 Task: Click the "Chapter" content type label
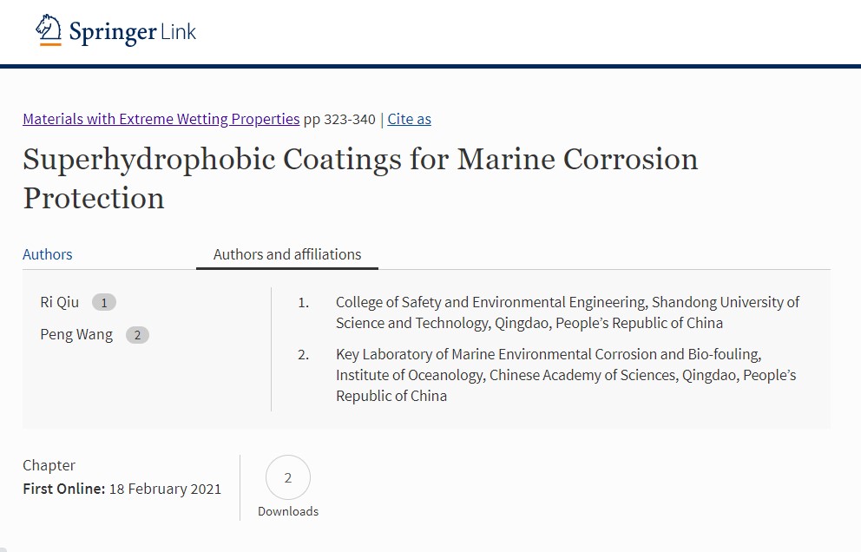[x=49, y=465]
